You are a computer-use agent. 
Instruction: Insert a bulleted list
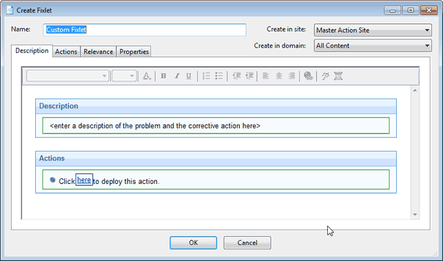click(x=219, y=76)
